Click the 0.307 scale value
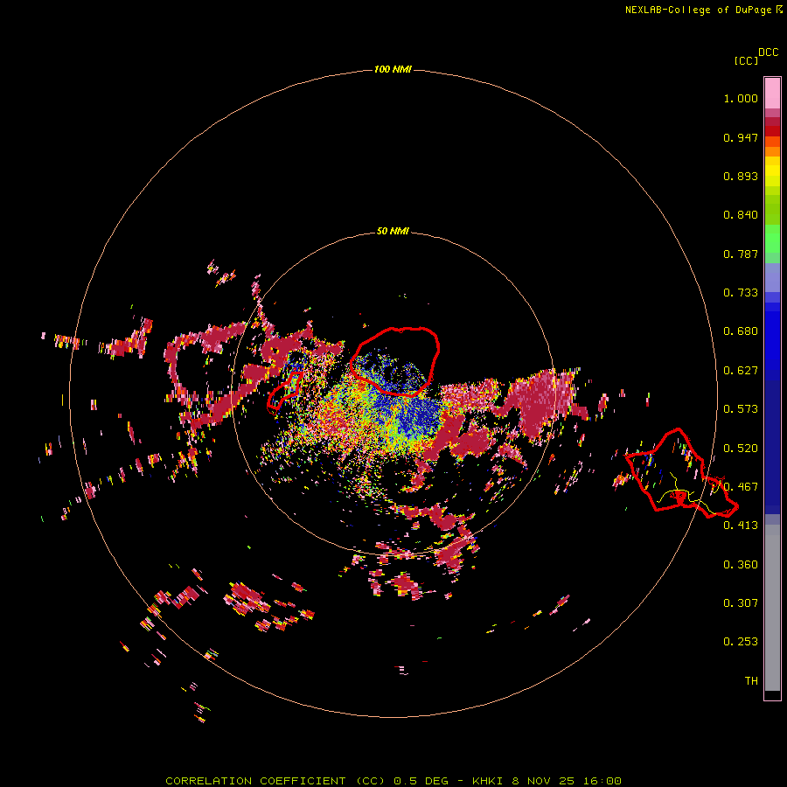 (x=741, y=603)
